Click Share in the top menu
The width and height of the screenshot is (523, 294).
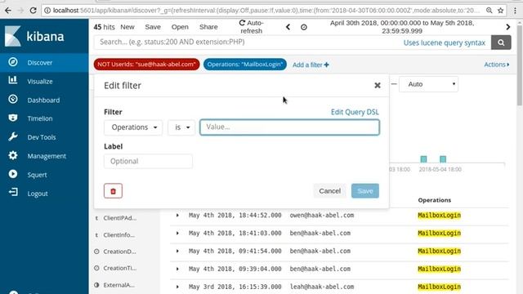pos(208,27)
